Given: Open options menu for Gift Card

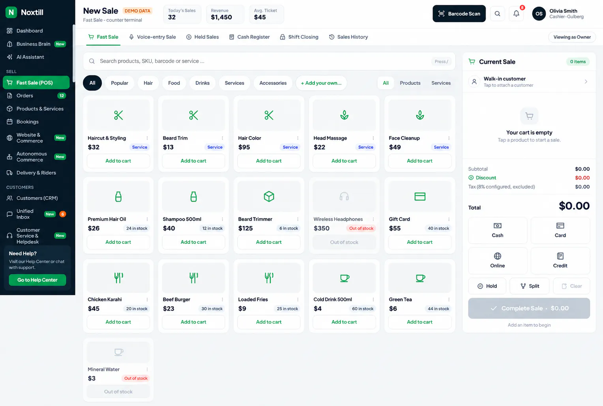Looking at the screenshot, I should click(x=449, y=219).
